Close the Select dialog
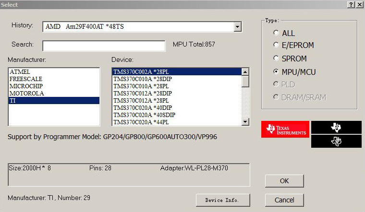Screen dimensions: 365x212 (359, 4)
